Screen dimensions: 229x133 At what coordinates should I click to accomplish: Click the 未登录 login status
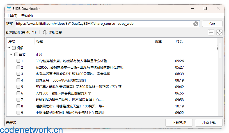[11, 123]
